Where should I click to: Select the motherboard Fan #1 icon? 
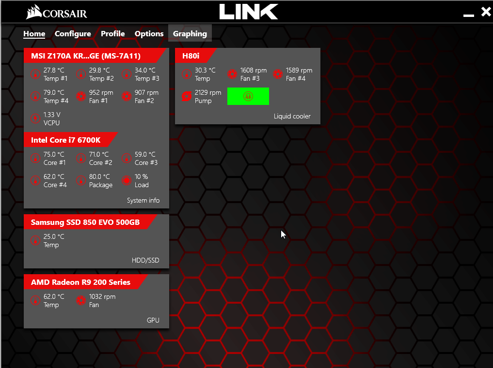coord(81,96)
